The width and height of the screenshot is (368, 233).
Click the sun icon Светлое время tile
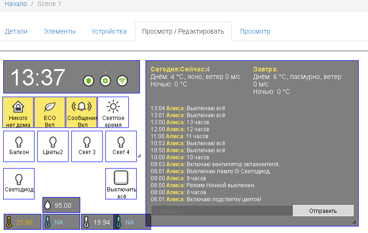[x=113, y=113]
